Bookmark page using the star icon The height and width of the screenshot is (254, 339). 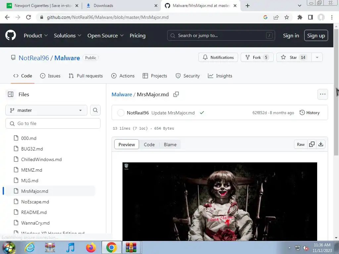click(287, 17)
